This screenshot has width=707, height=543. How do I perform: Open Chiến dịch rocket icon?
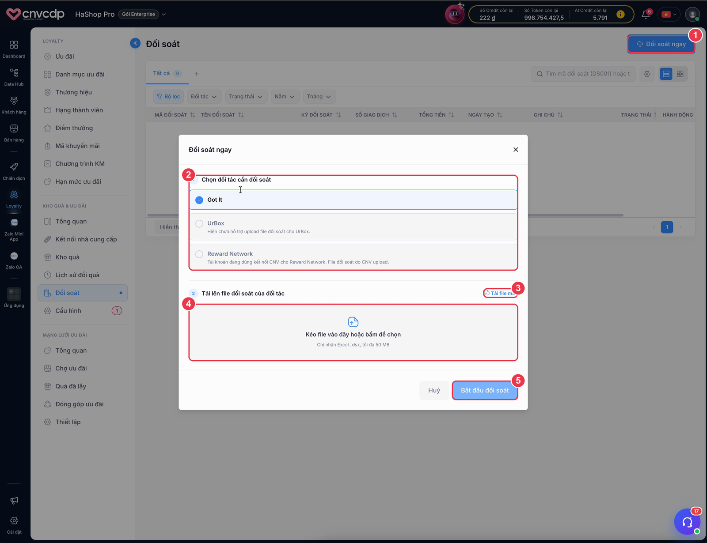14,171
